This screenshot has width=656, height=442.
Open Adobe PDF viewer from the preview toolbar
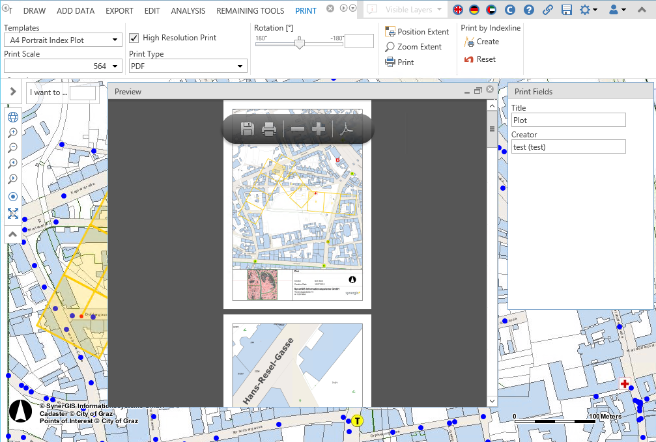pos(347,129)
